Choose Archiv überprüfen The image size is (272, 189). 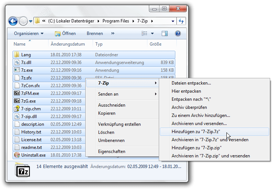pyautogui.click(x=214, y=107)
